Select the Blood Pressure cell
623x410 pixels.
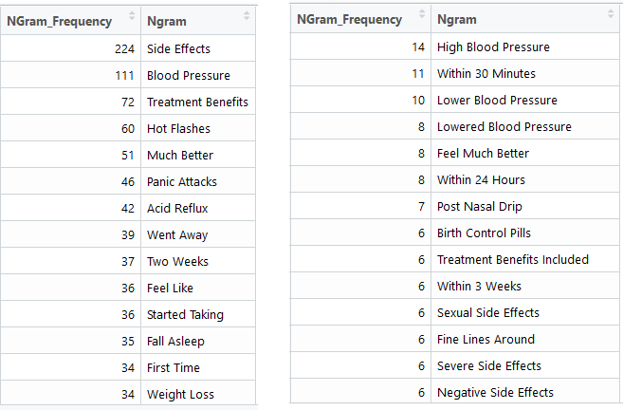188,75
